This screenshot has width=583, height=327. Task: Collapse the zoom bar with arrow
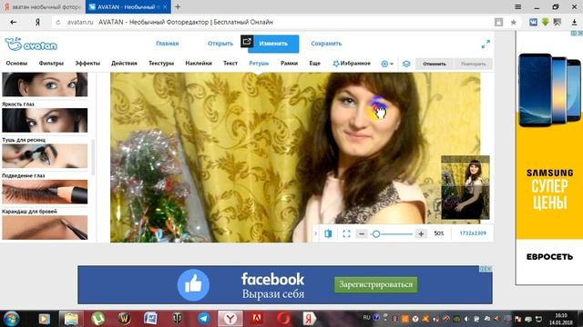[316, 233]
